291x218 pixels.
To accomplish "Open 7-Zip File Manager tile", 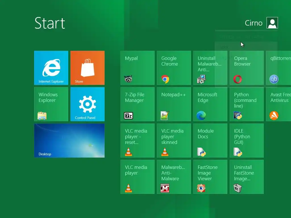I will 138,104.
